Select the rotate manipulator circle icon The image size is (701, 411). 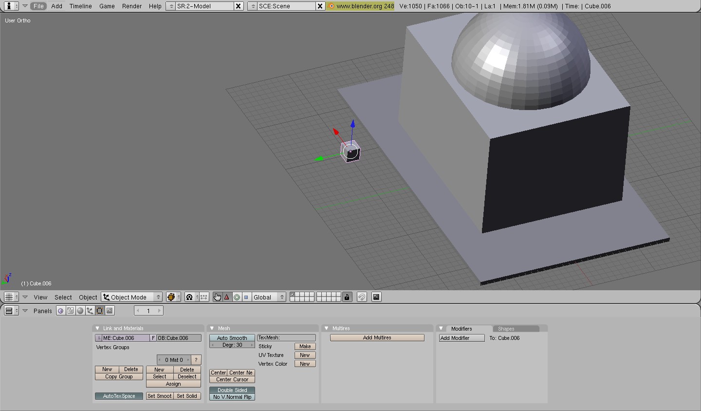237,297
